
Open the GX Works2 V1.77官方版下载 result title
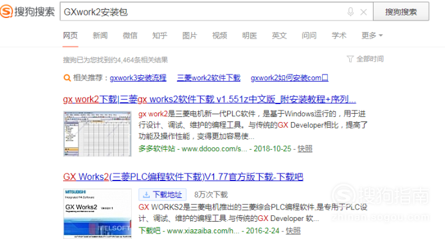(x=183, y=177)
